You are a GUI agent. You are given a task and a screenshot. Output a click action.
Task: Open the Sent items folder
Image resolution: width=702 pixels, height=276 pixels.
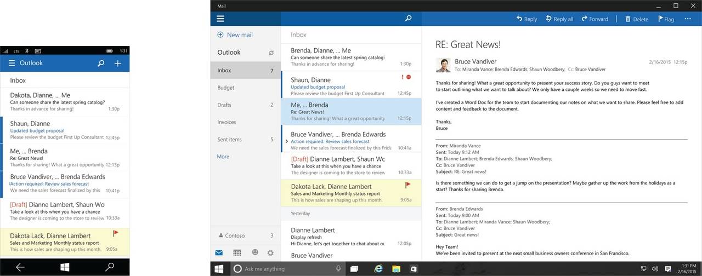pos(245,139)
